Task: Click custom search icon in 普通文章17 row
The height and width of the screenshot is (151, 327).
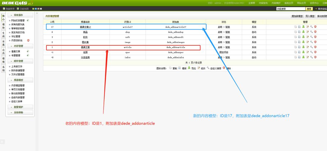Action: 311,27
